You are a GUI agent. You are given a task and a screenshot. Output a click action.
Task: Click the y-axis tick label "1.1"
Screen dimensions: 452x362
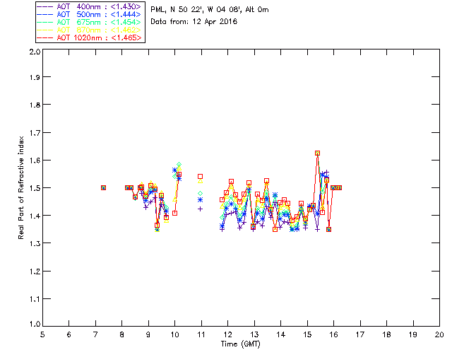(x=35, y=299)
